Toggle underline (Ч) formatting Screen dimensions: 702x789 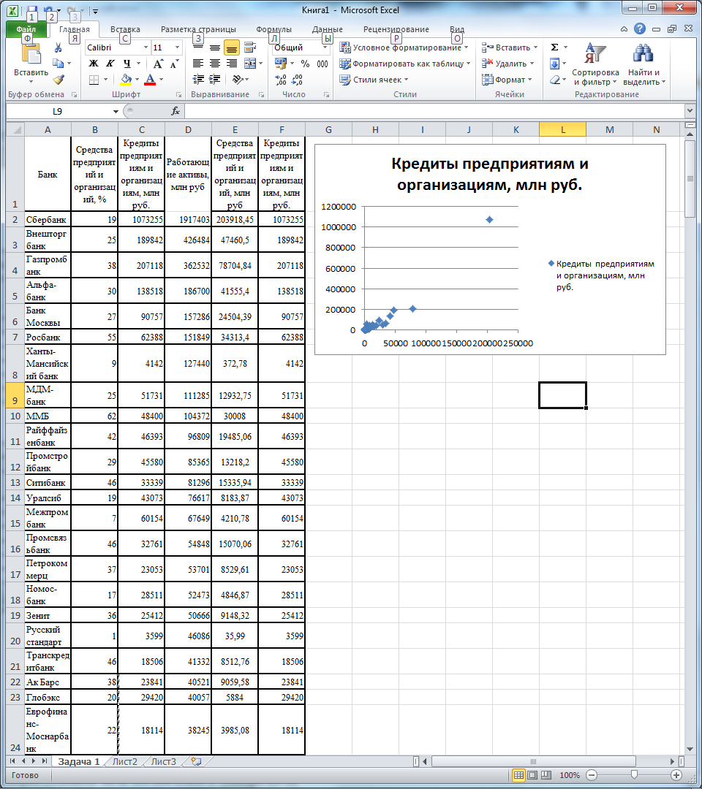[x=127, y=64]
